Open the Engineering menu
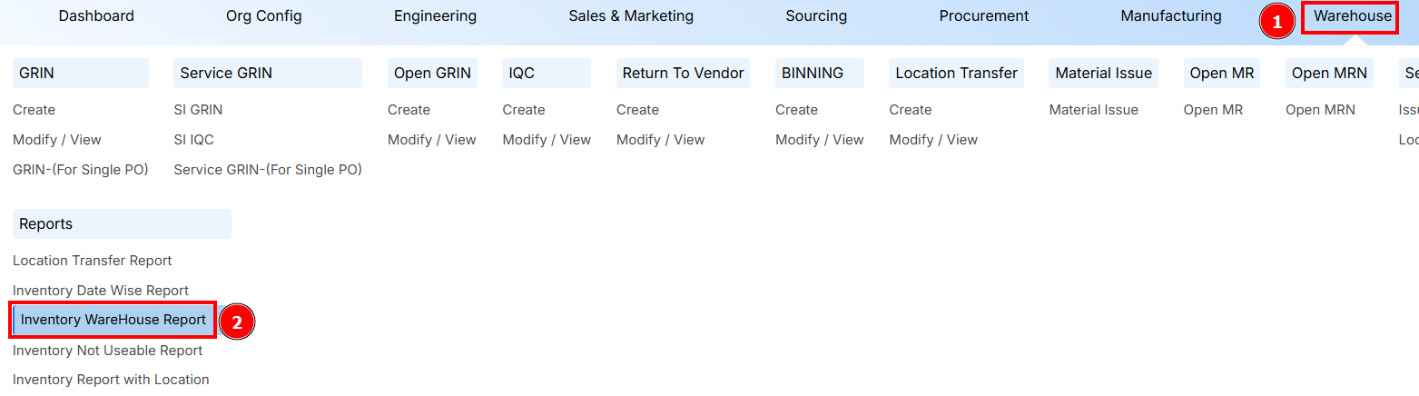The image size is (1419, 396). tap(435, 16)
